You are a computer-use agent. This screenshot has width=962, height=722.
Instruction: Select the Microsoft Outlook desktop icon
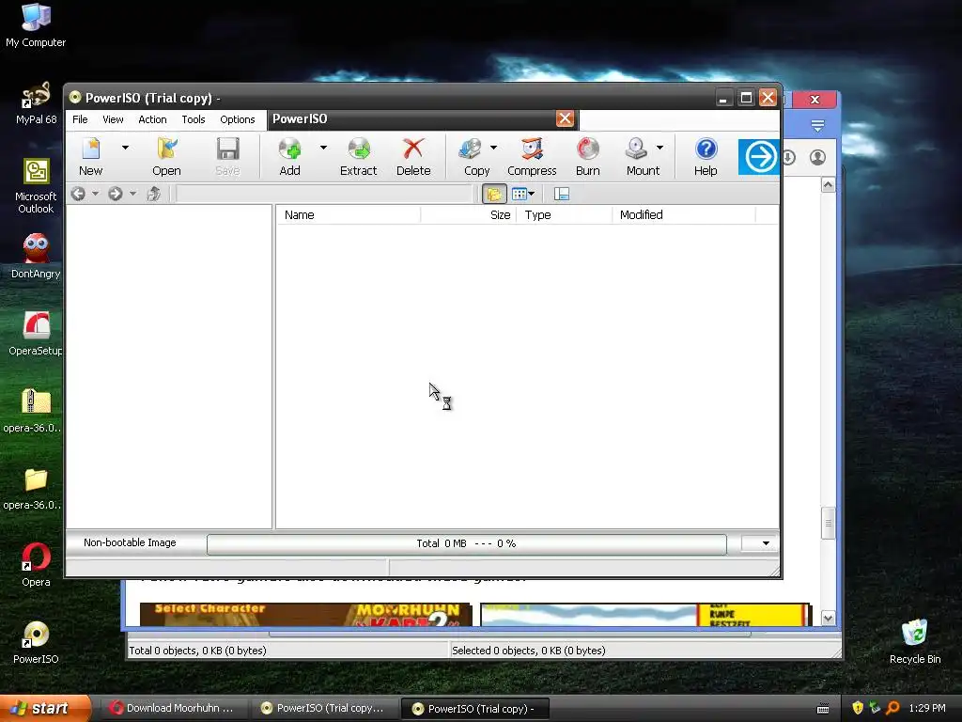point(36,185)
